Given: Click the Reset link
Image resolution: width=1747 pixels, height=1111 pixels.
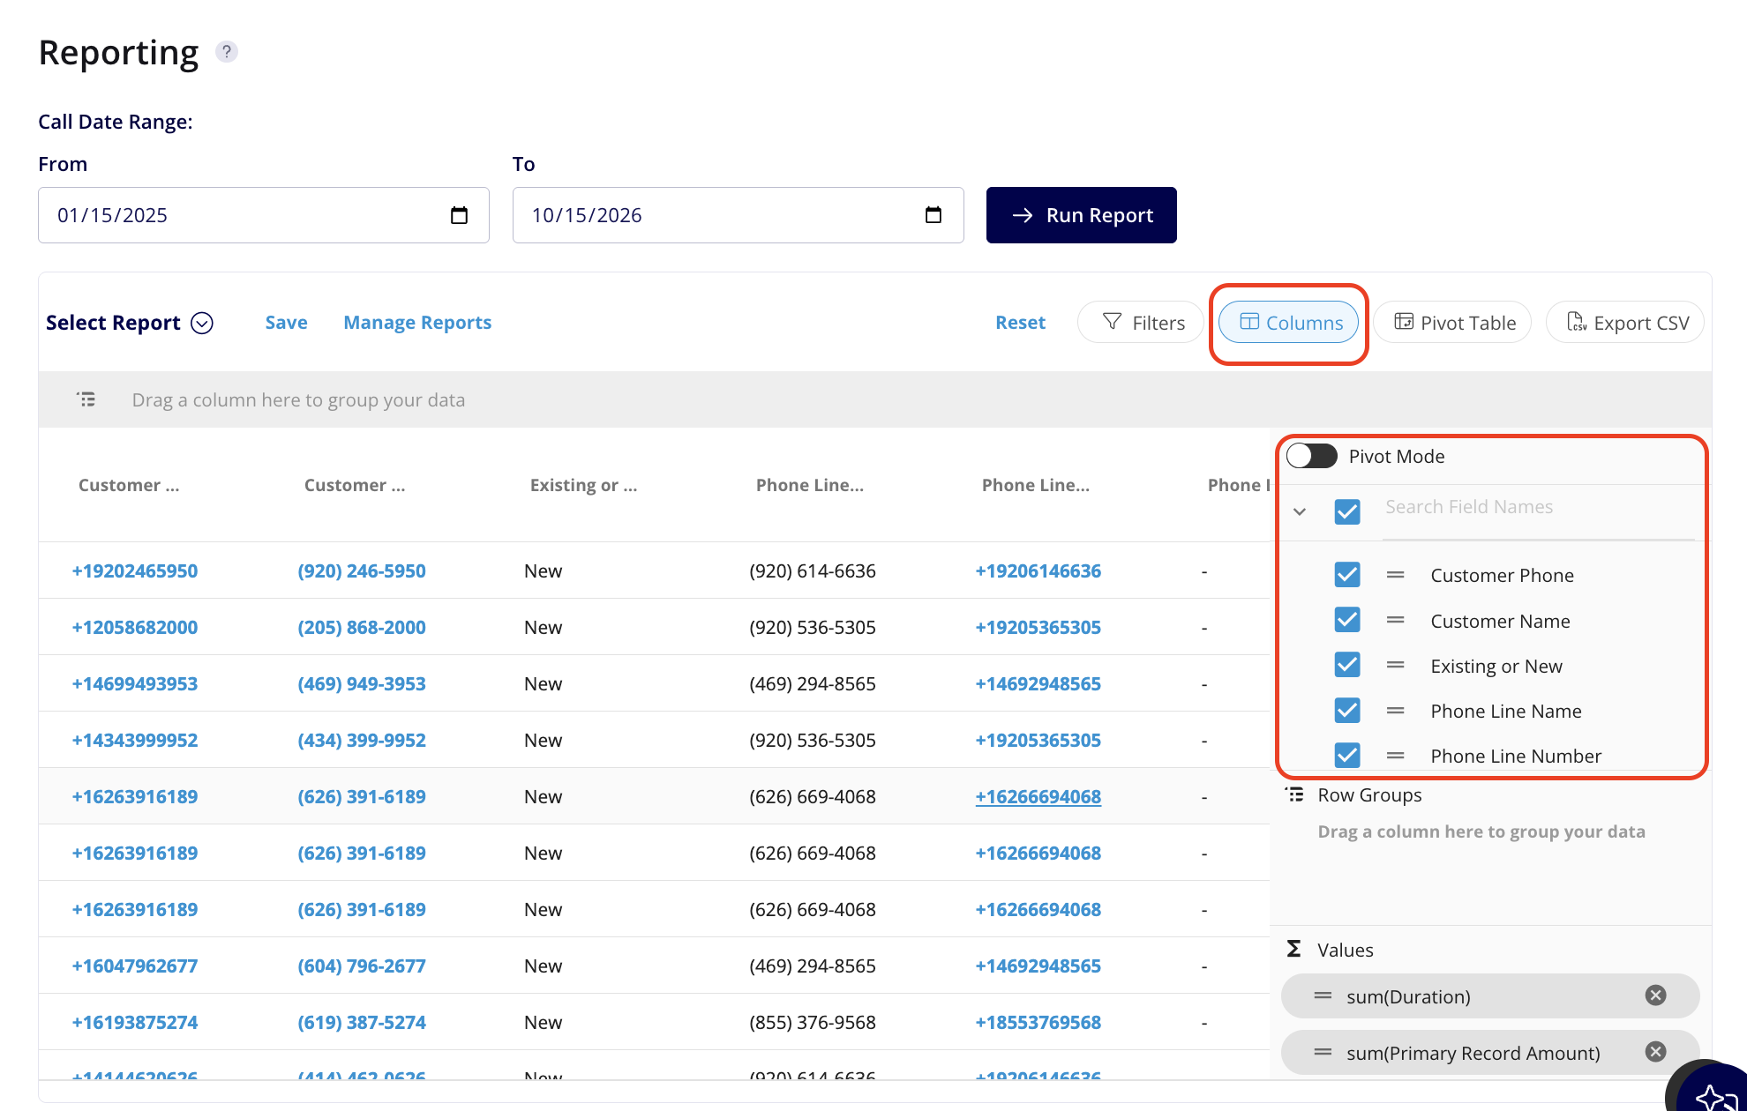Looking at the screenshot, I should [x=1020, y=323].
